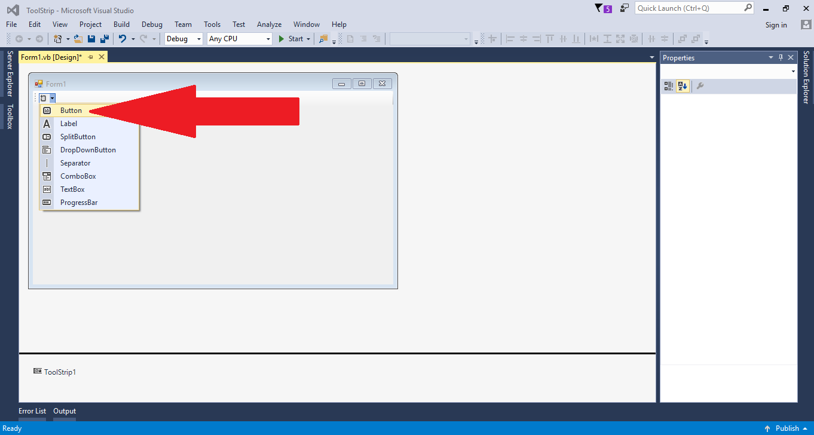Open the Analyze menu
The image size is (814, 435).
pyautogui.click(x=269, y=24)
